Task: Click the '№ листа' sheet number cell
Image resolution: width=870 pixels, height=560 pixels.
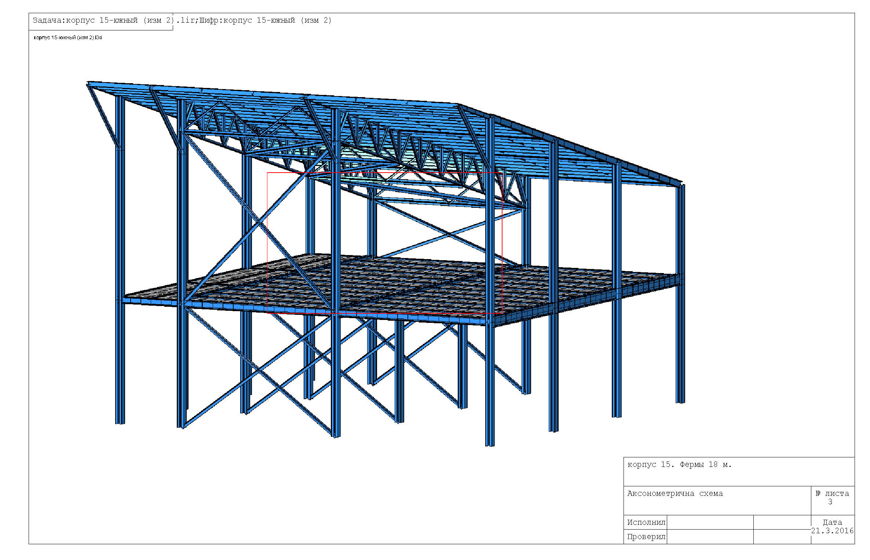Action: point(832,494)
